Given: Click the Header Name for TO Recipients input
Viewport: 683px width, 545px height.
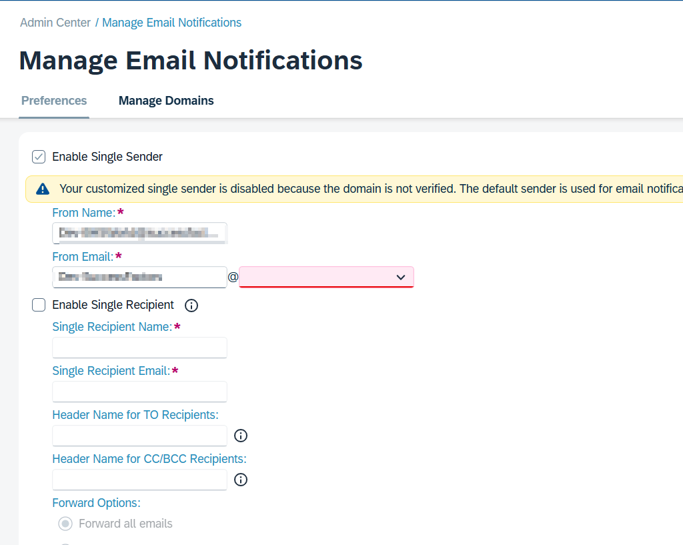Looking at the screenshot, I should click(139, 436).
